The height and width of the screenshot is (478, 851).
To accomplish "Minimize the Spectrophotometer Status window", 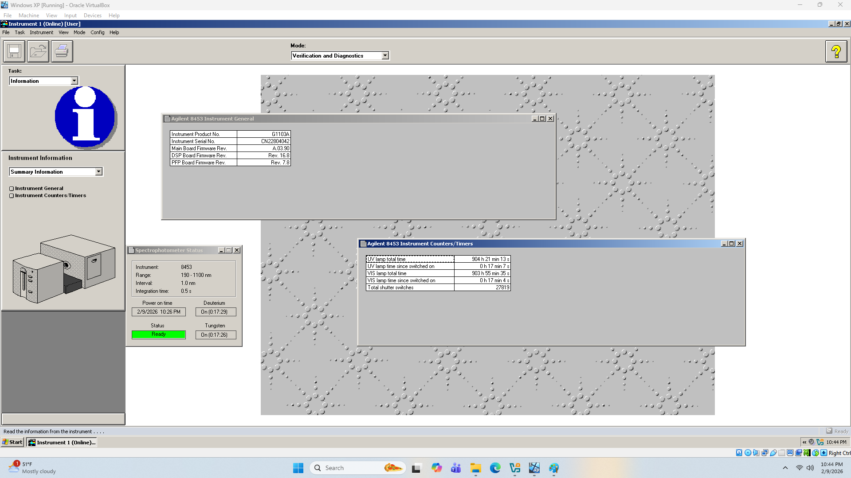I will point(221,250).
